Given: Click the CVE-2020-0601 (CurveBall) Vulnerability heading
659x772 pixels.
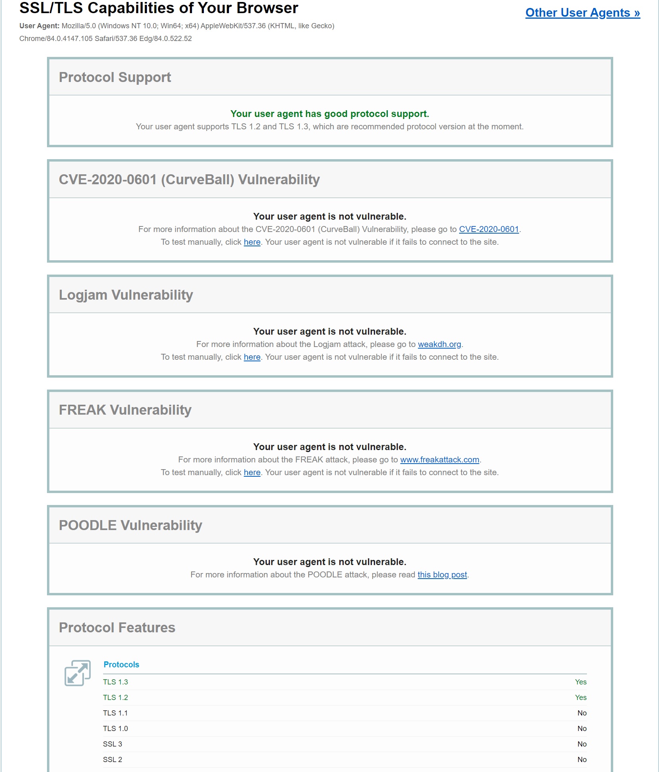Looking at the screenshot, I should [x=189, y=179].
